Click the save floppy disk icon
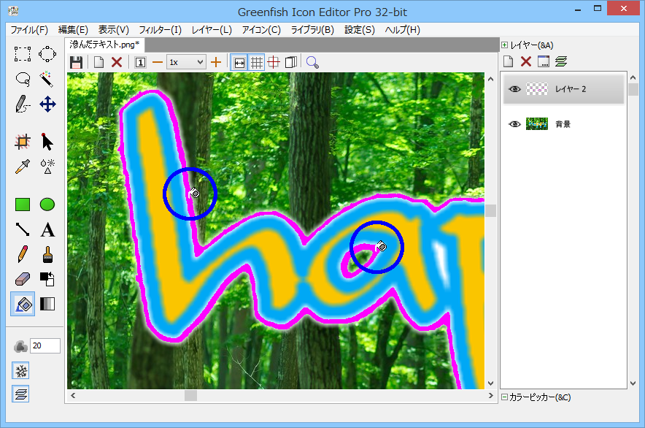Image resolution: width=645 pixels, height=428 pixels. 76,62
